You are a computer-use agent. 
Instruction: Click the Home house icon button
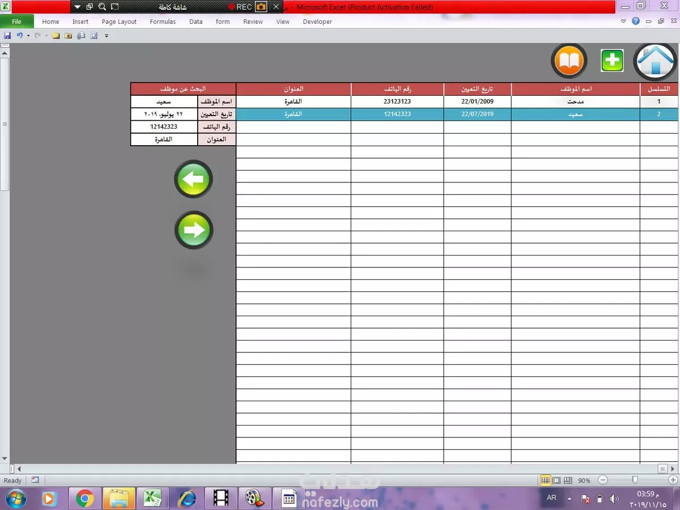tap(655, 62)
